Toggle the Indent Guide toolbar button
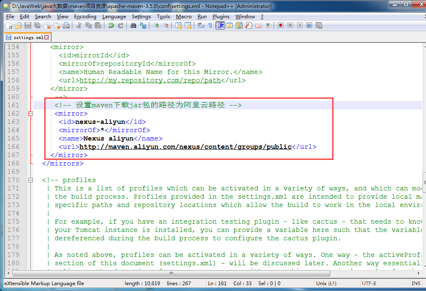The height and width of the screenshot is (291, 426). pos(220,25)
